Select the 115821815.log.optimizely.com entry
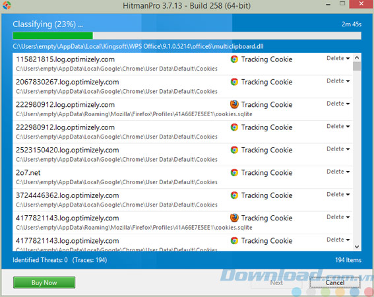 183,64
